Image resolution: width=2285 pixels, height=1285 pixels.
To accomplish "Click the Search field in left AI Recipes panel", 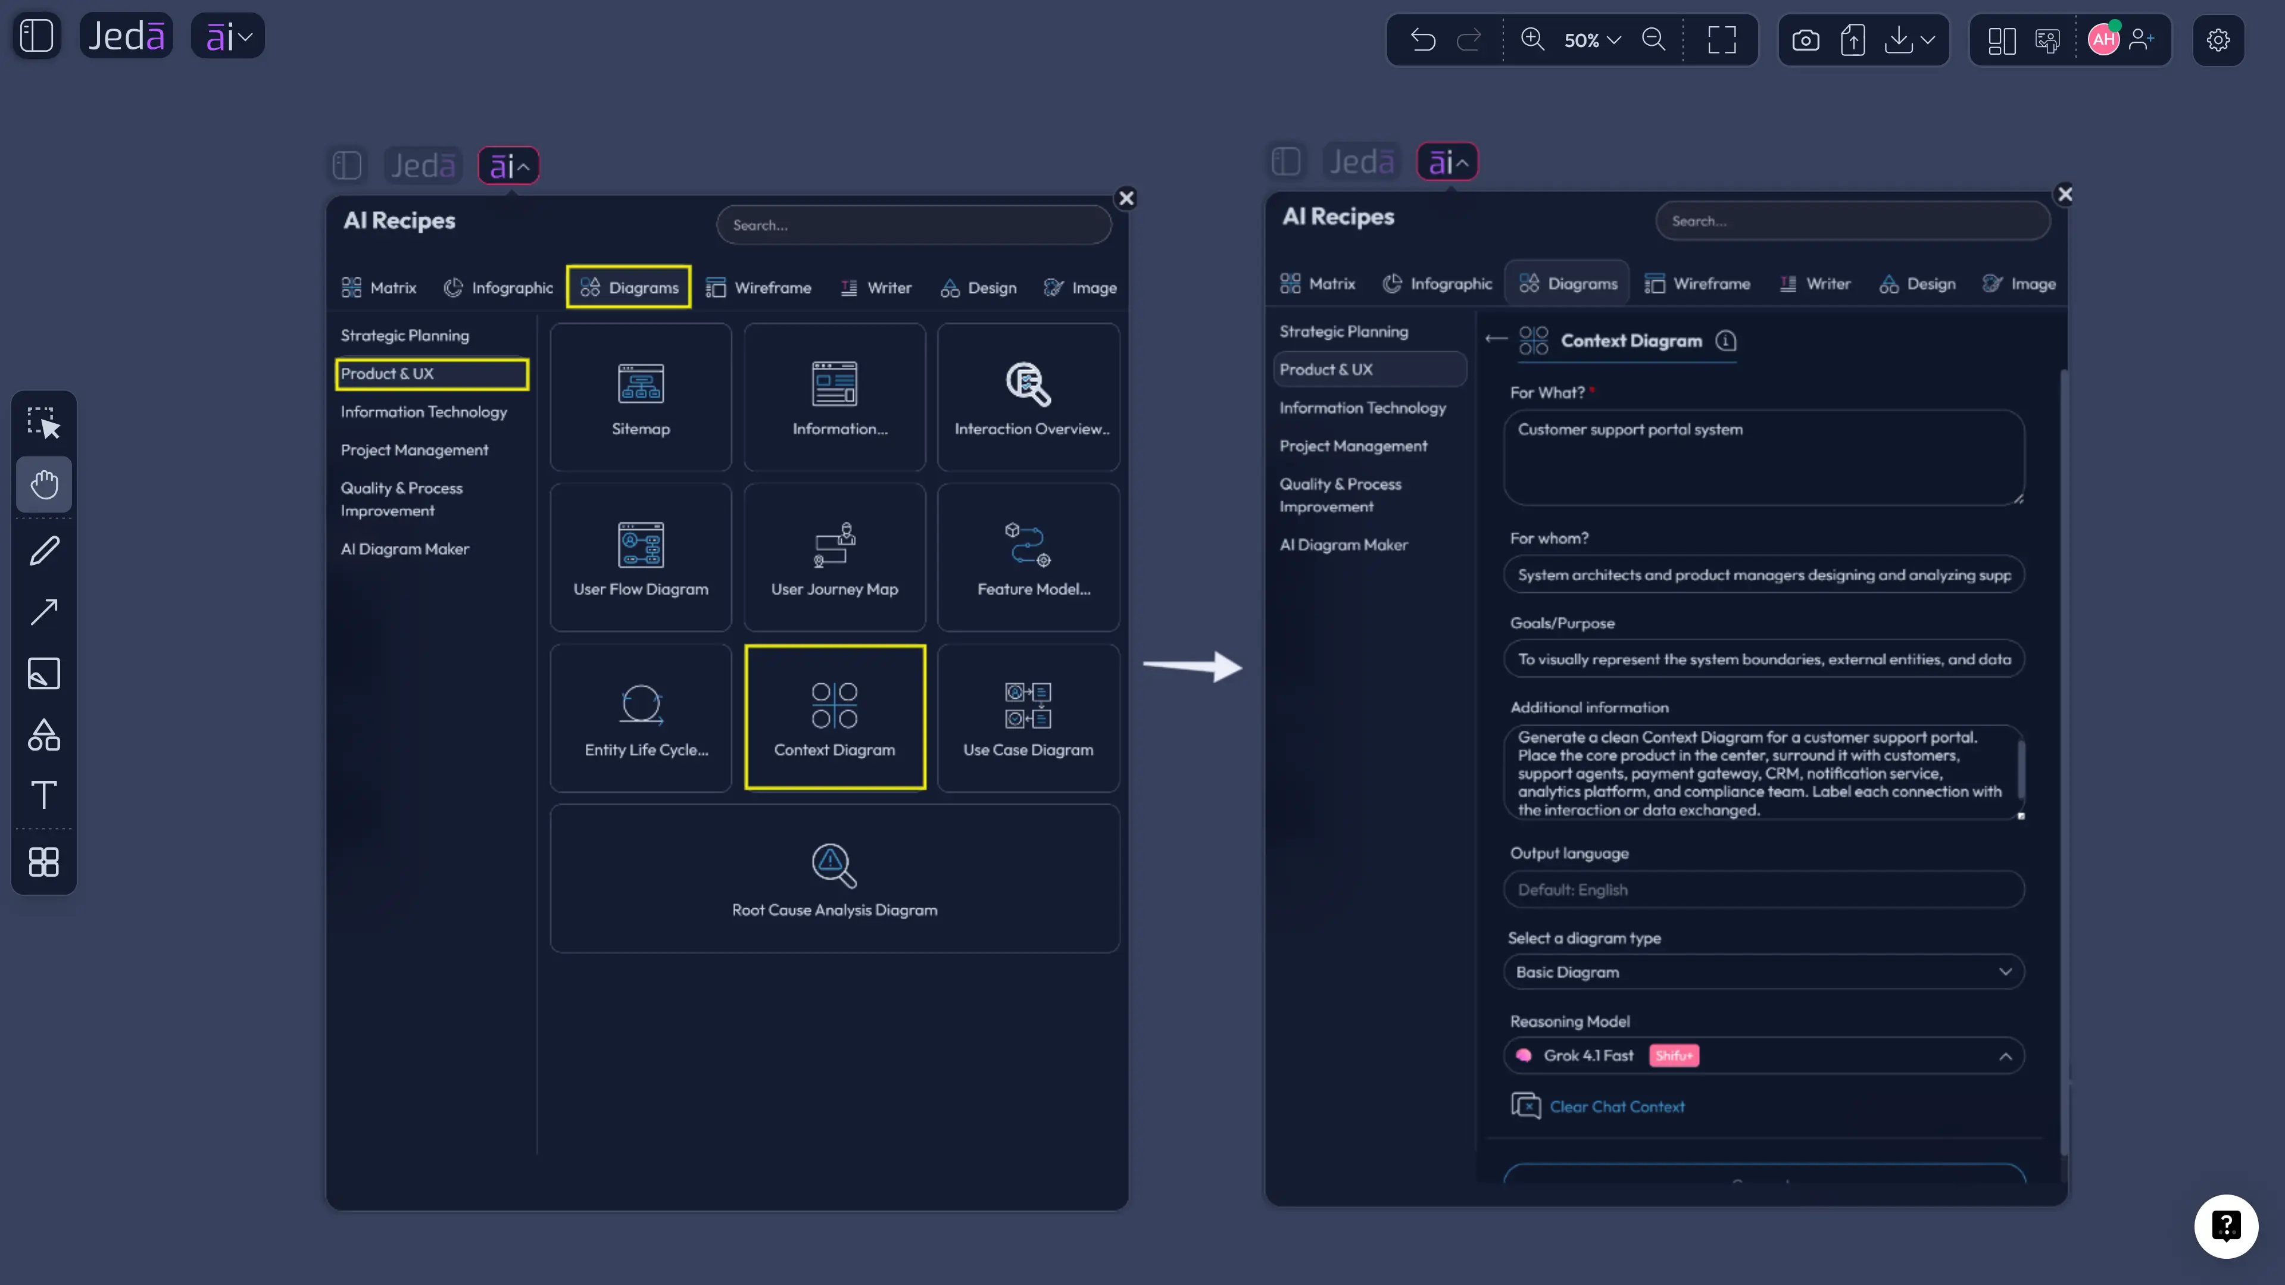I will (914, 225).
